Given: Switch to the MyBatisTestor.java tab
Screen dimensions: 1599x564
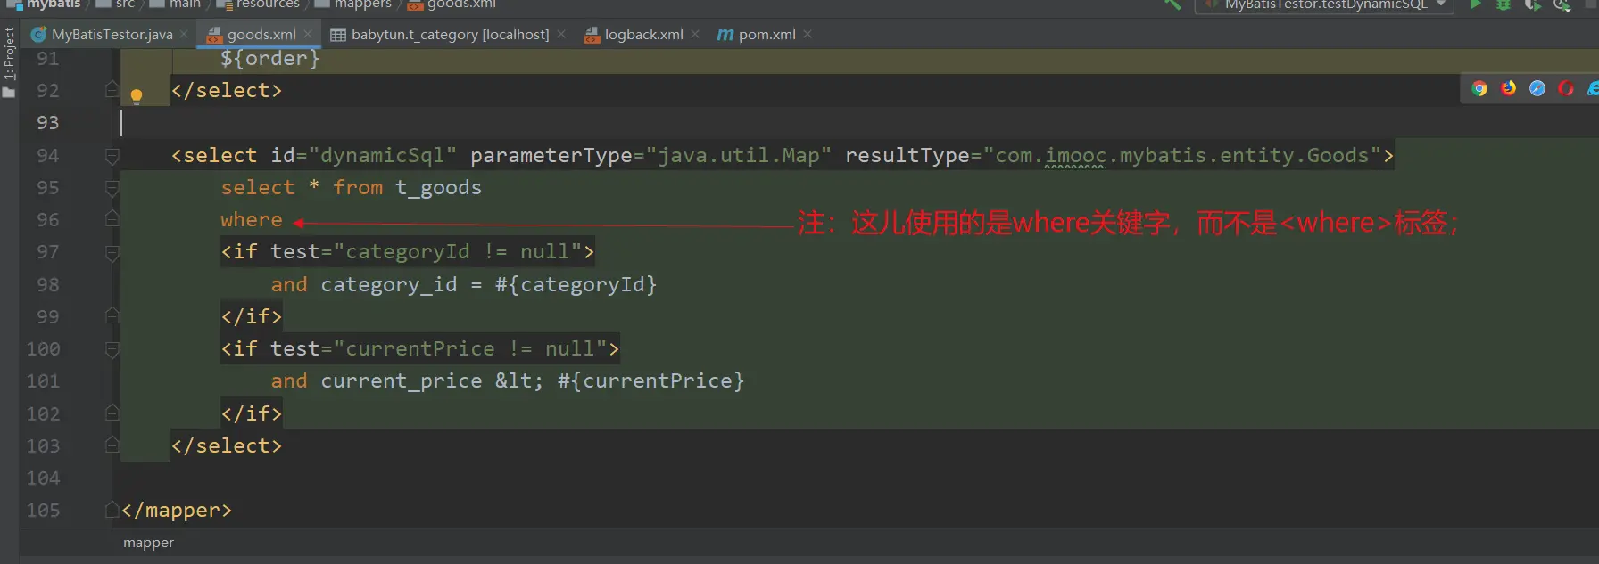Looking at the screenshot, I should point(112,35).
